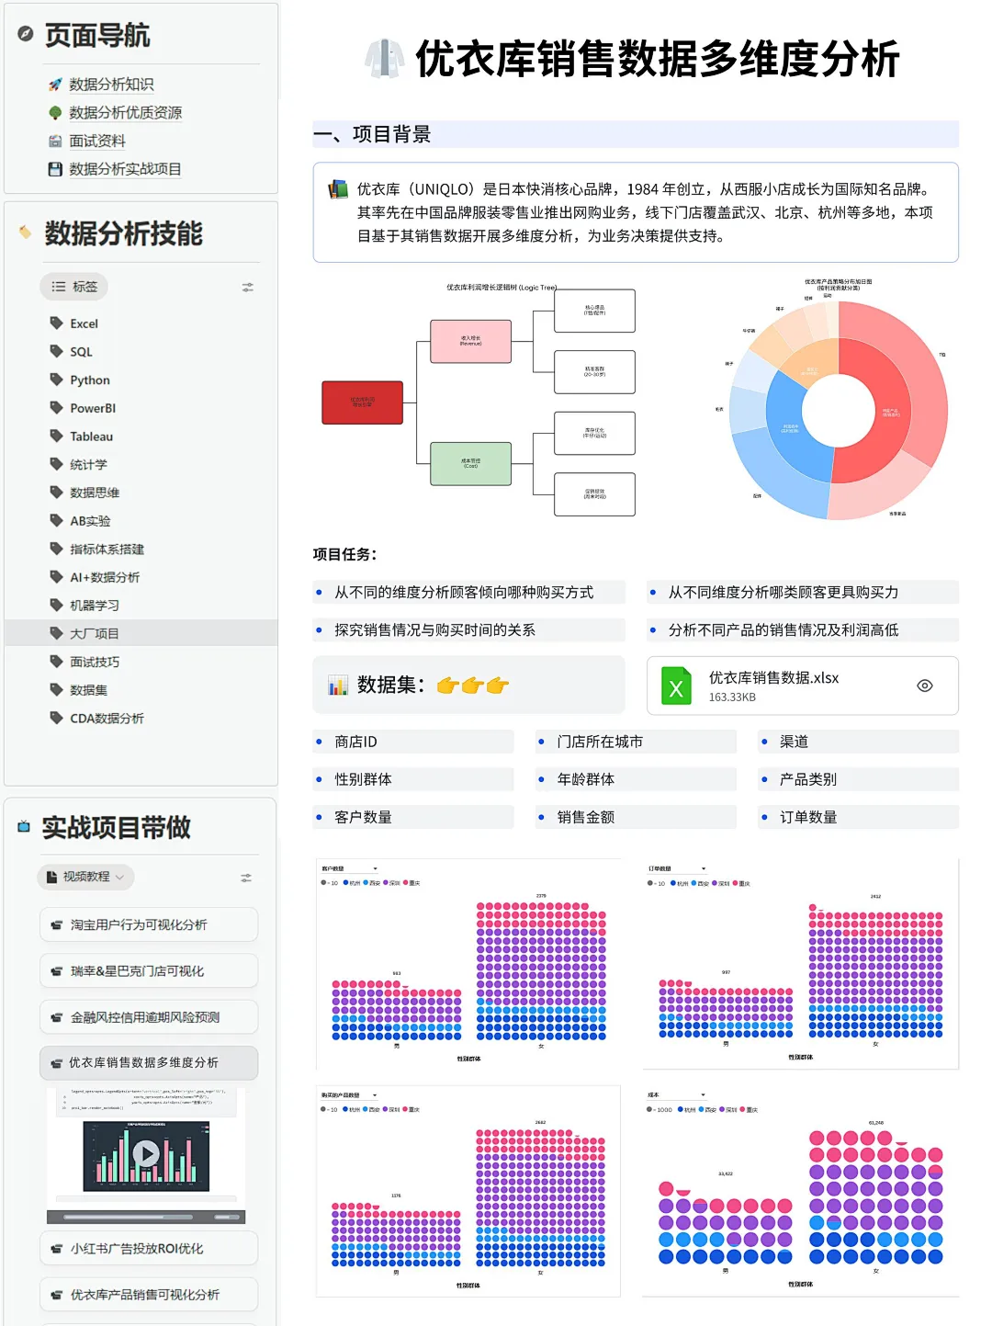
Task: Click the printer icon next to 面试资料
Action: click(x=55, y=141)
